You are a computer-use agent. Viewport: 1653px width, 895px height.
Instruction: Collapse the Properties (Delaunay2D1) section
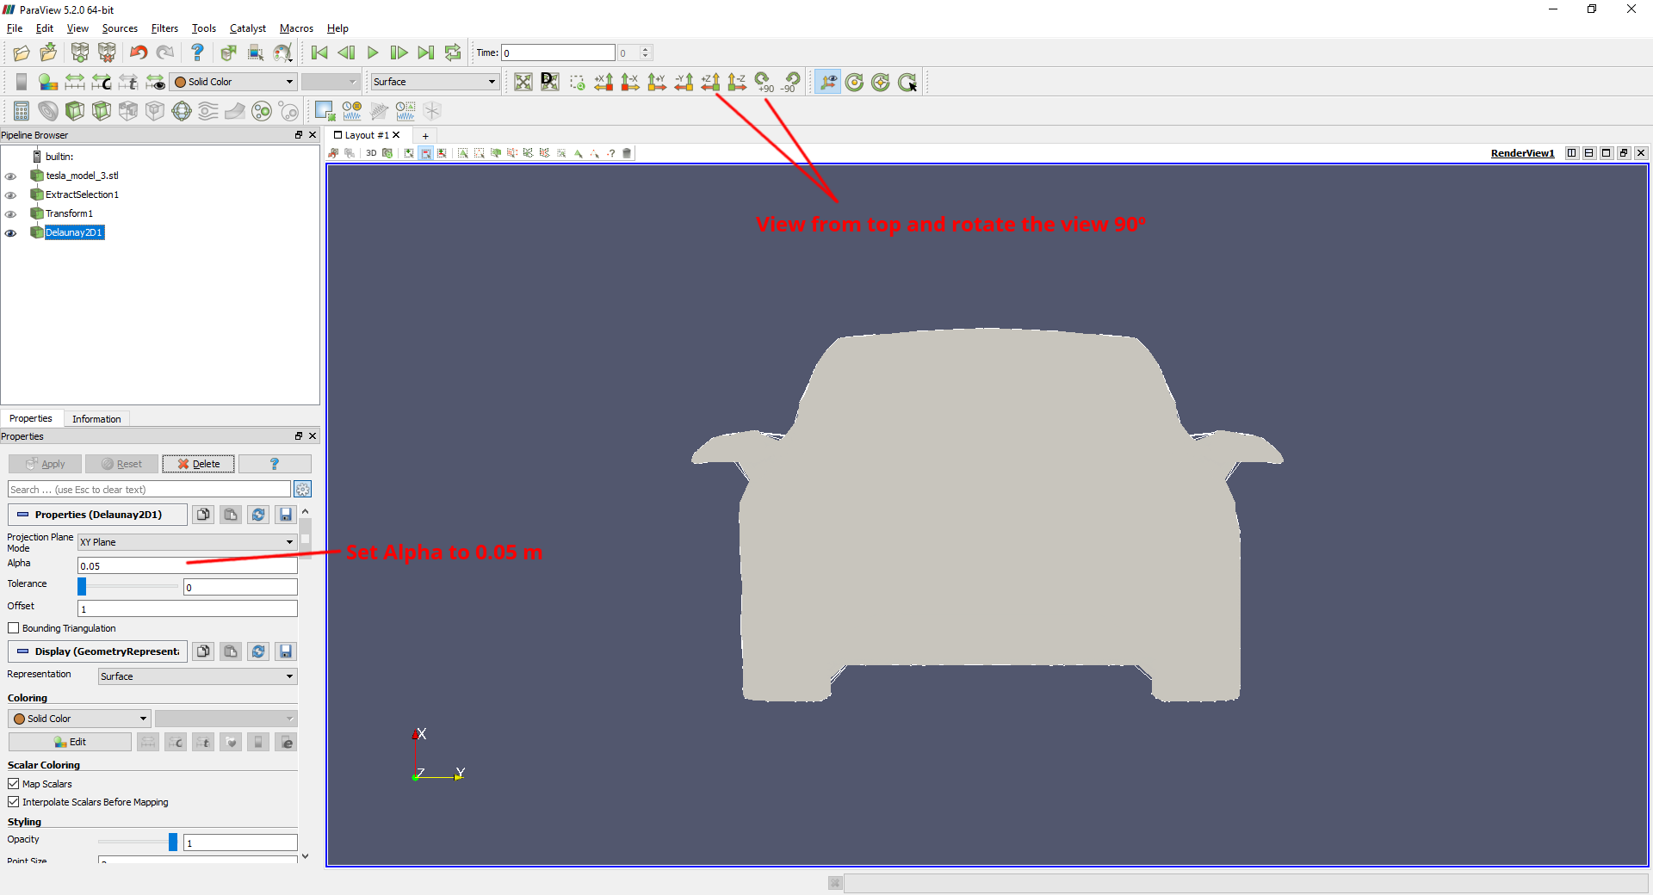click(97, 515)
